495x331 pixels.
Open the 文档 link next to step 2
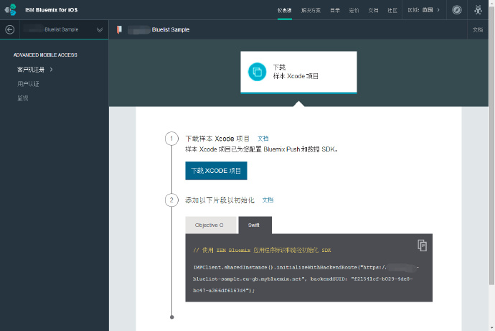268,200
